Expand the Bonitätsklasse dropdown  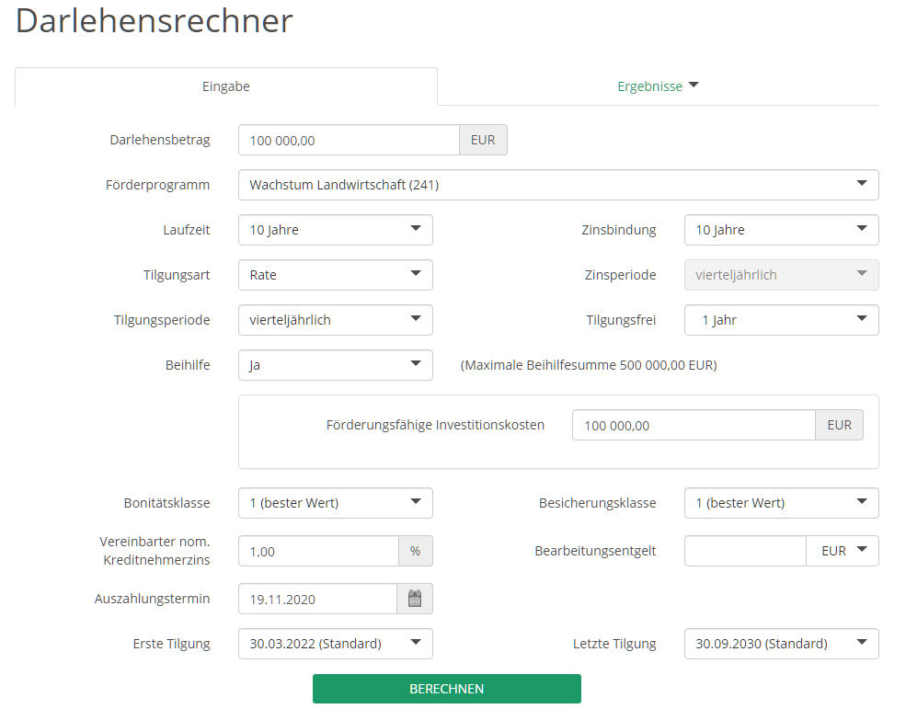point(335,503)
